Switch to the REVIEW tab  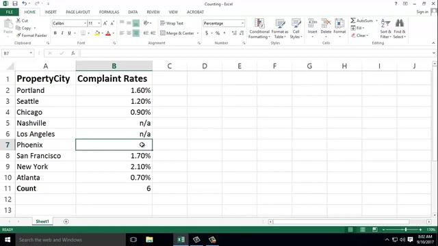[153, 12]
